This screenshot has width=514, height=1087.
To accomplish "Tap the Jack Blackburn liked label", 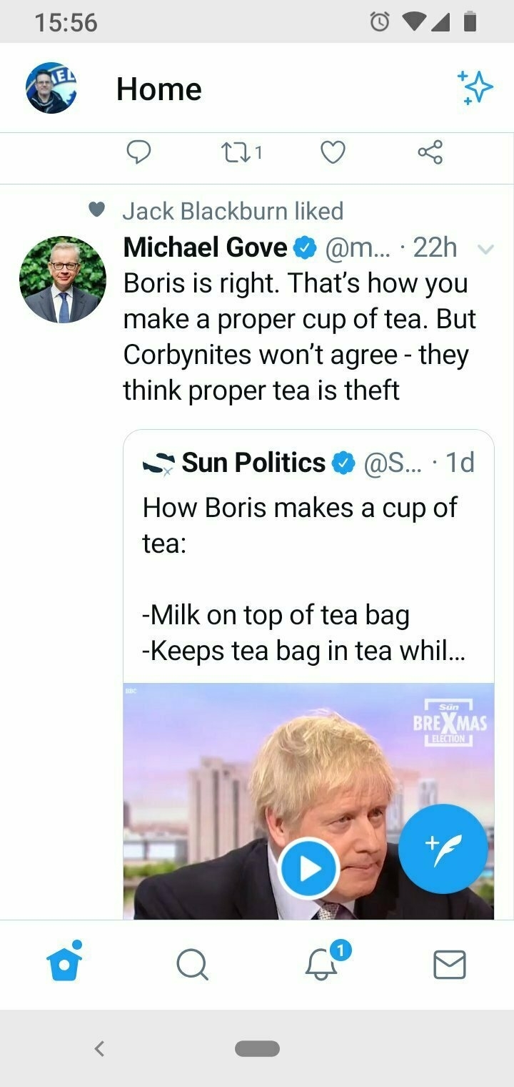I will (x=233, y=211).
